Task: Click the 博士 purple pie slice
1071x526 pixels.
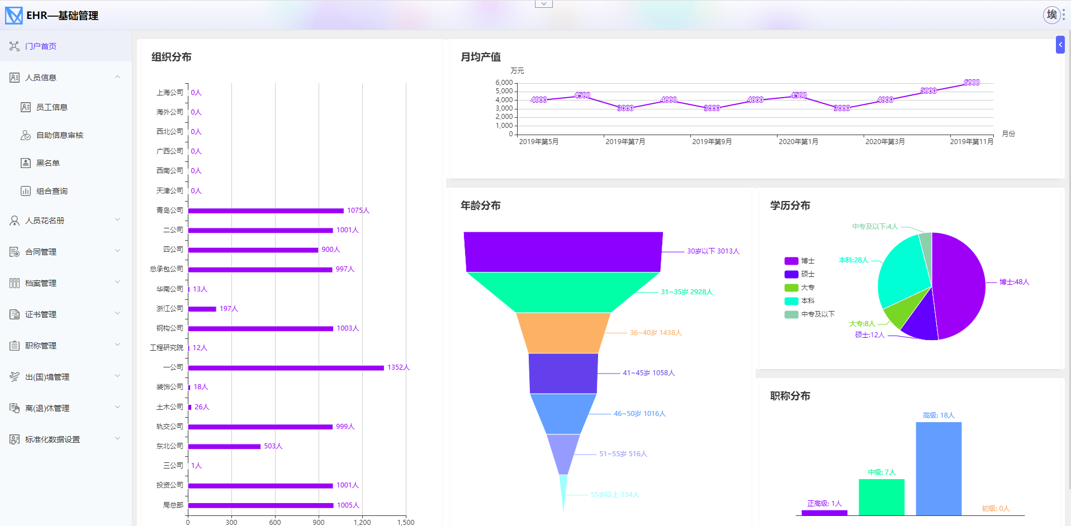Action: [959, 285]
